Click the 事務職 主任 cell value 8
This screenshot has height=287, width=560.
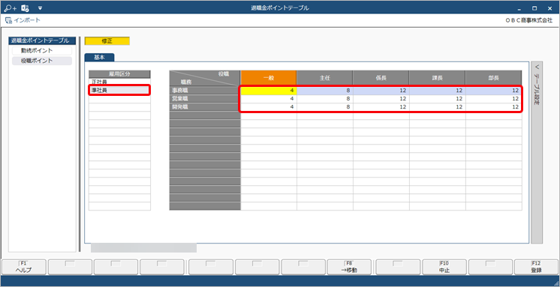click(x=324, y=91)
